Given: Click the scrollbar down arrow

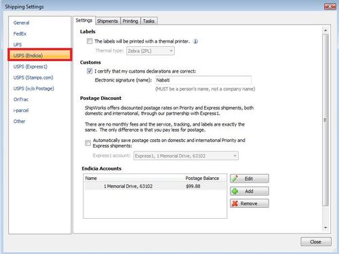Looking at the screenshot, I should point(325,228).
